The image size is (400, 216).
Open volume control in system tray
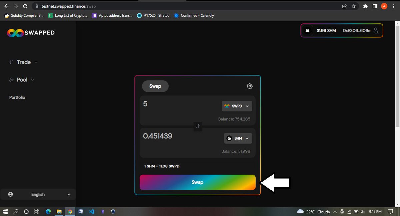[x=363, y=212]
